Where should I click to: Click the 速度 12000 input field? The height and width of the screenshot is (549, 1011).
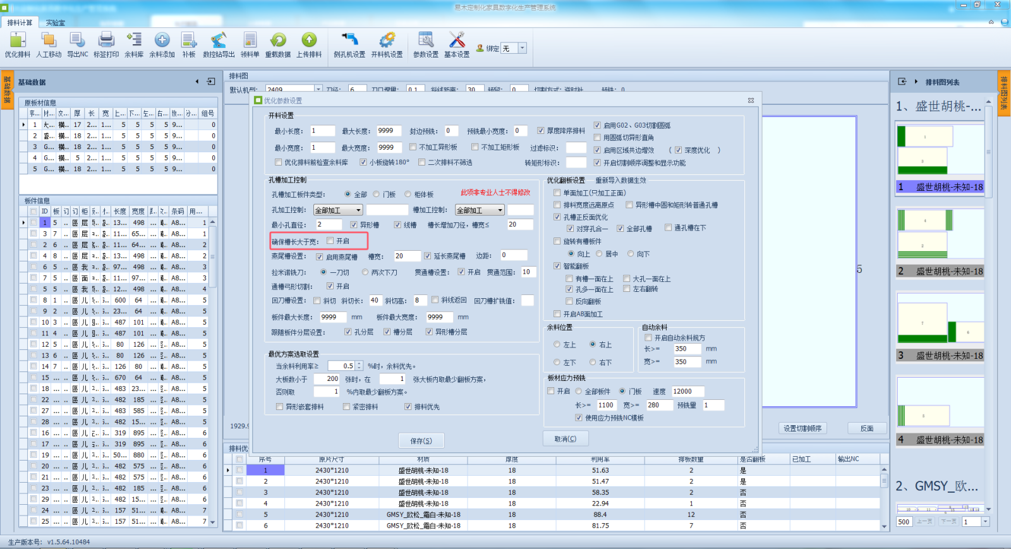tap(687, 391)
